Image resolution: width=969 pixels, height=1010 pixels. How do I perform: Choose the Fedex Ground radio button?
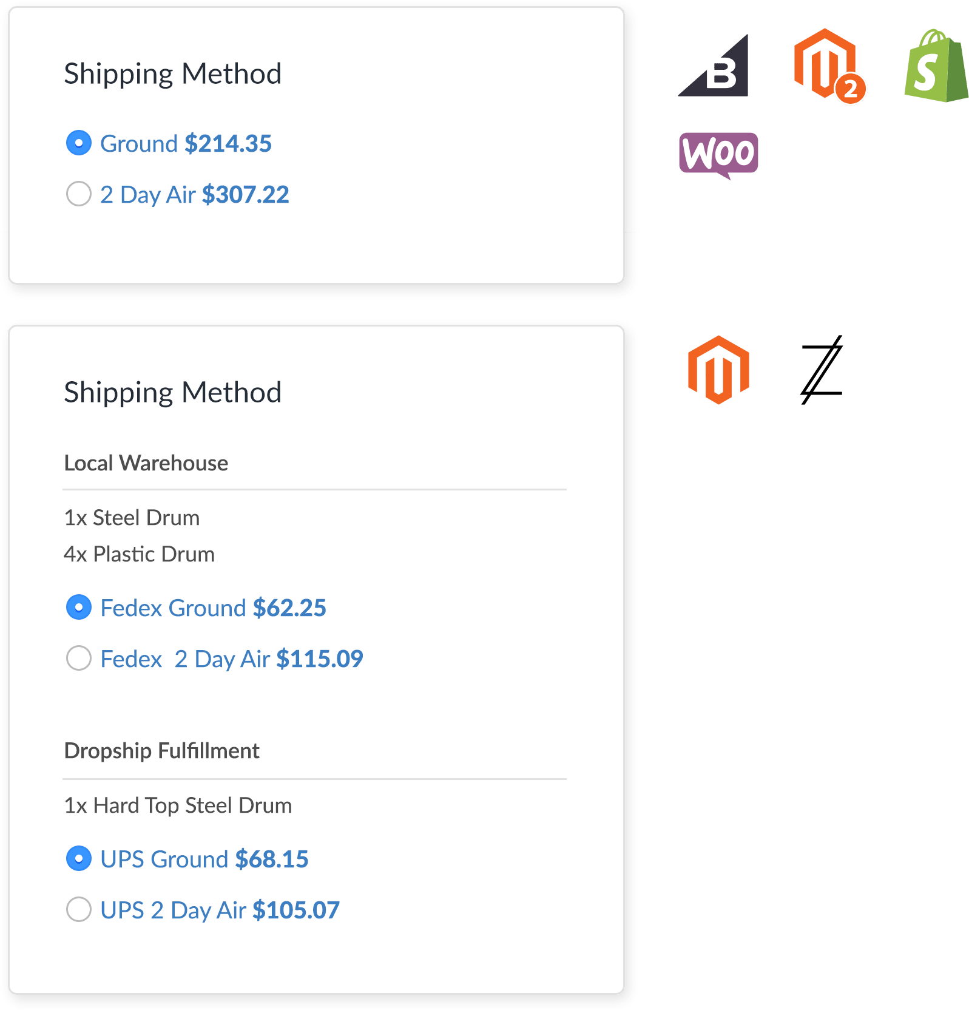tap(79, 608)
